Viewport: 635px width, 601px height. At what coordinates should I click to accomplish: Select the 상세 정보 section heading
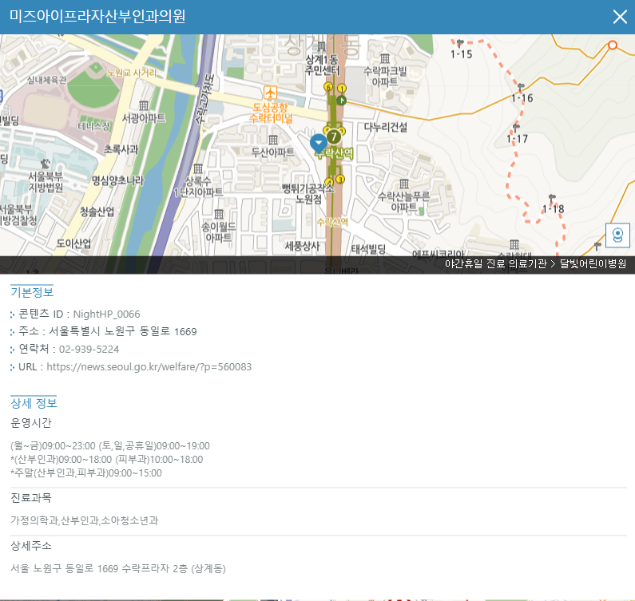click(x=34, y=403)
